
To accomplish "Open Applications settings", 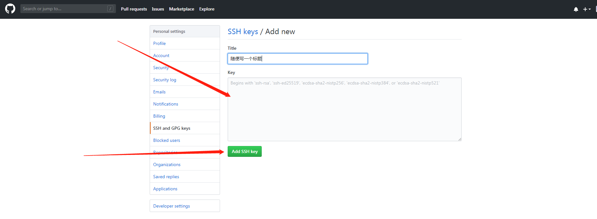I will (185, 189).
